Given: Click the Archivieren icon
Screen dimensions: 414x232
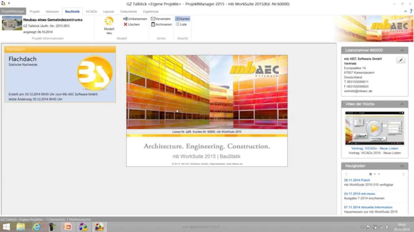Looking at the screenshot, I should (x=153, y=24).
